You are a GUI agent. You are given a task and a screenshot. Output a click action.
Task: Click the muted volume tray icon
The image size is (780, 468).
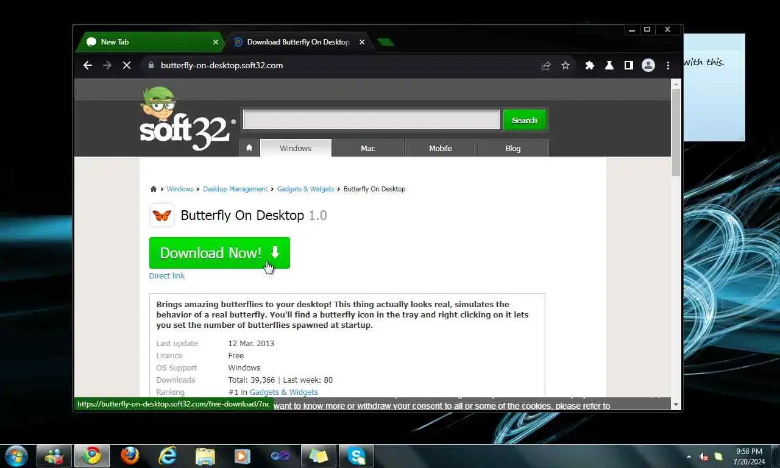tap(704, 456)
